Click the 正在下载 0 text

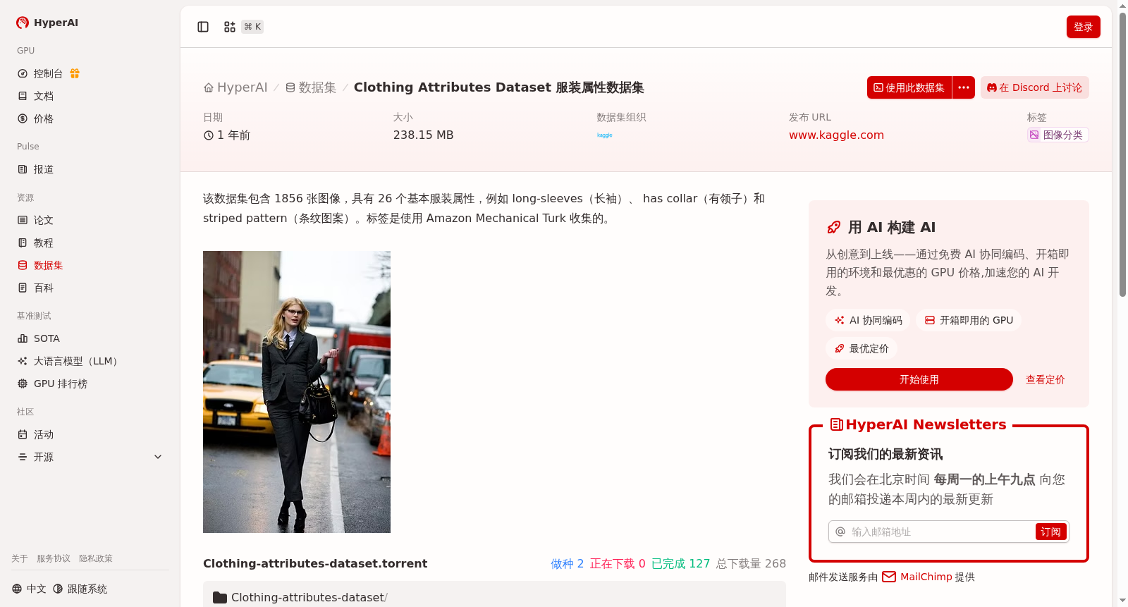click(x=618, y=564)
